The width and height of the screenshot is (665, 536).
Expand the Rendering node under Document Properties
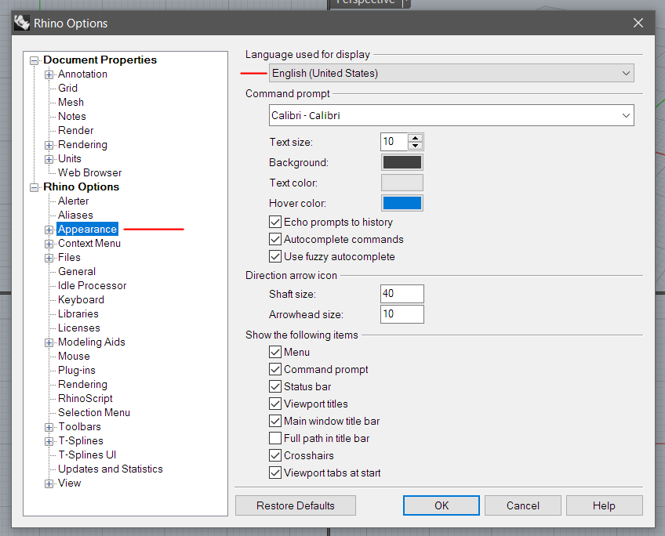point(49,145)
